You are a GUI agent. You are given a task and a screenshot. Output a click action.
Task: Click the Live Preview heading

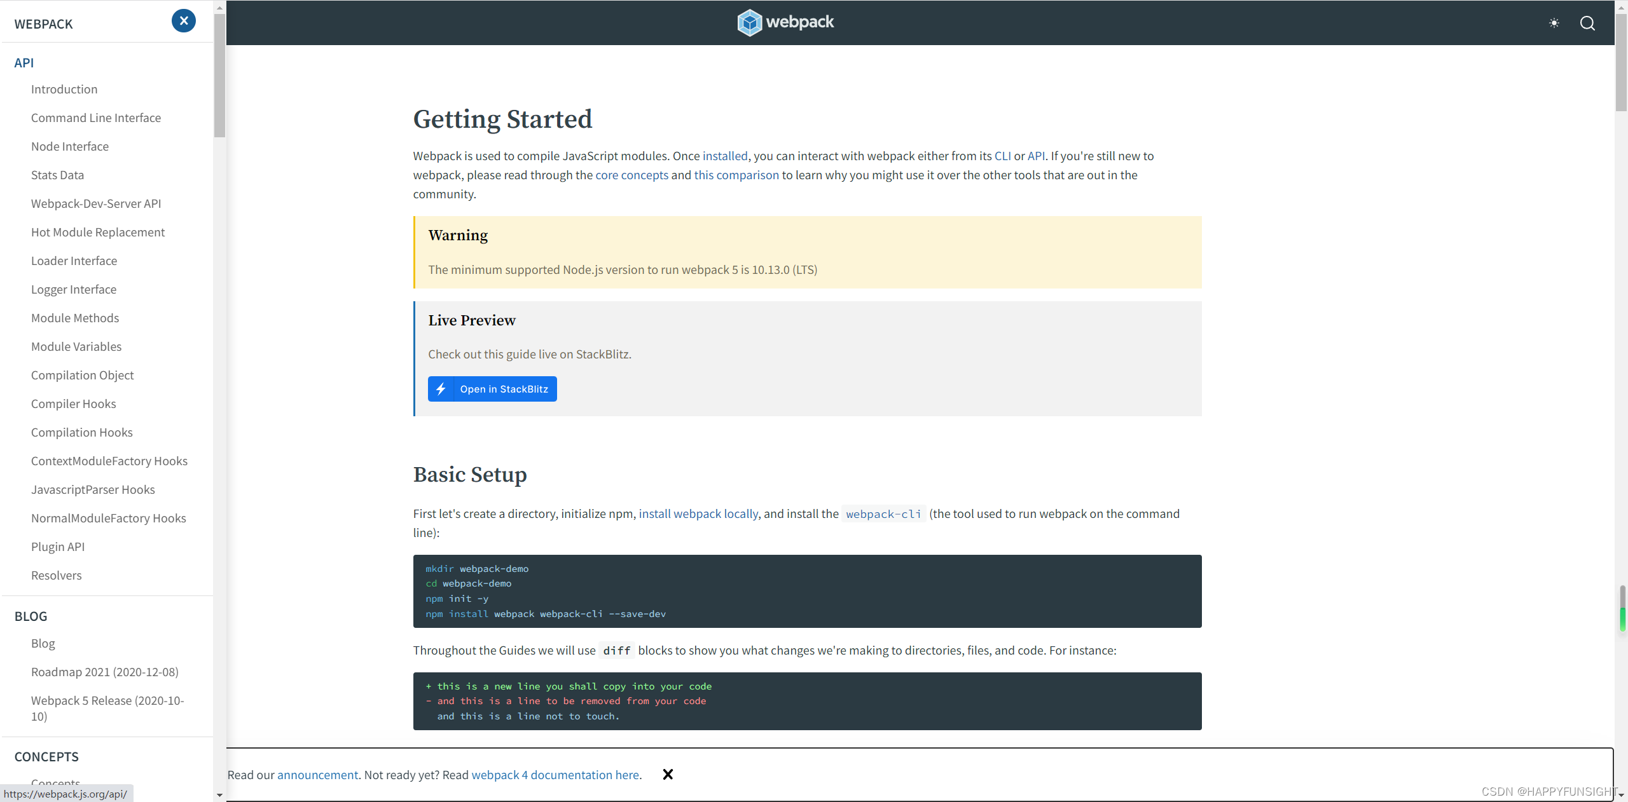pos(472,320)
